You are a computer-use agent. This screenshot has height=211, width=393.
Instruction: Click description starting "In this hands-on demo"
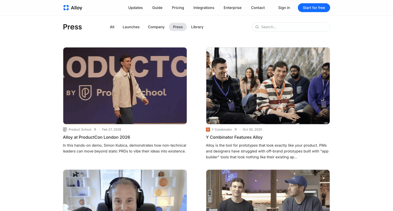[x=125, y=148]
